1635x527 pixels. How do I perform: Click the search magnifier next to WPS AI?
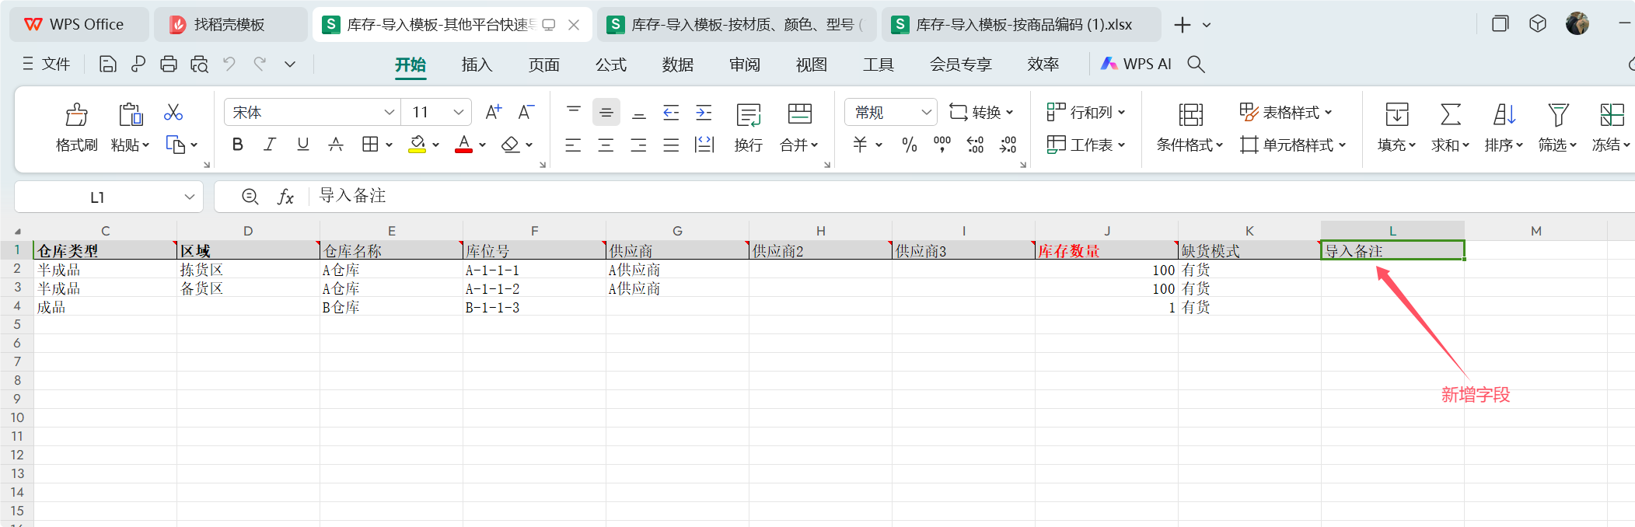(1197, 65)
